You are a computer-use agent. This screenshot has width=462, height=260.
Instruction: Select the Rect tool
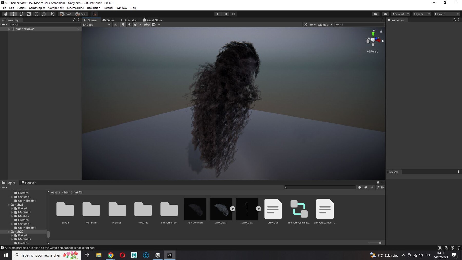point(36,14)
